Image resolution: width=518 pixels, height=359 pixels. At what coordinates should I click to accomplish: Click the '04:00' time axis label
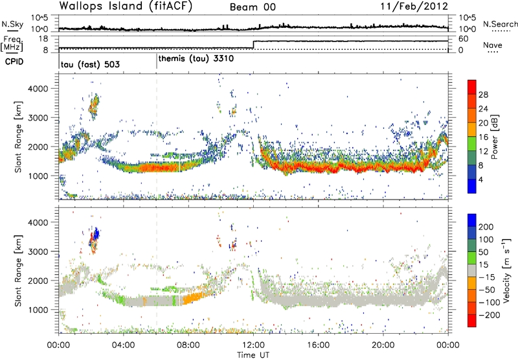123,345
